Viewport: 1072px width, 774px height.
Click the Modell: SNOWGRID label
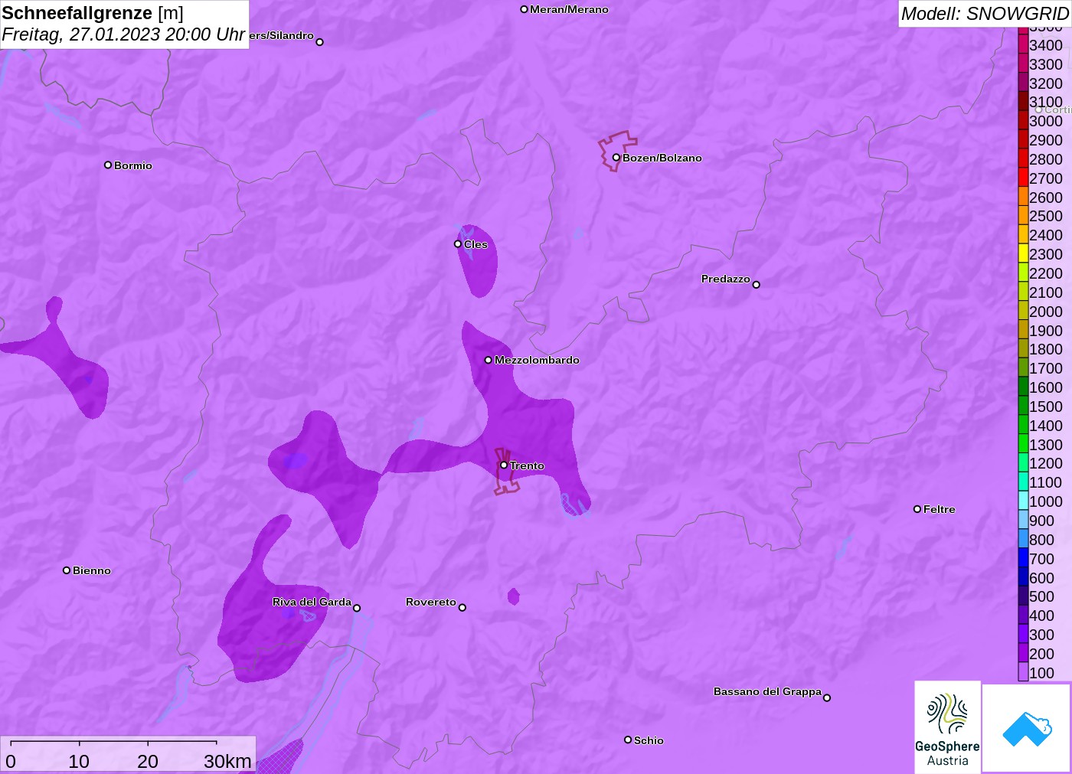click(x=985, y=14)
